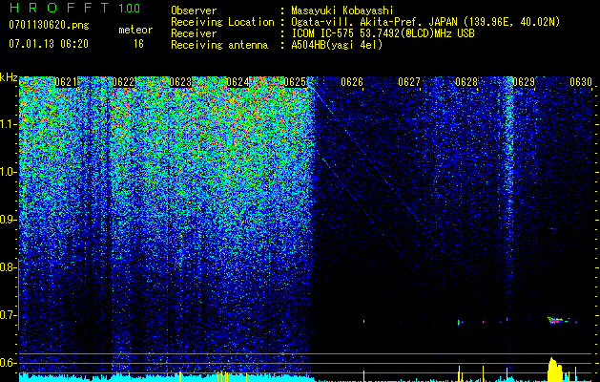Click the 0.7 frequency axis label
The width and height of the screenshot is (600, 382).
(x=9, y=315)
